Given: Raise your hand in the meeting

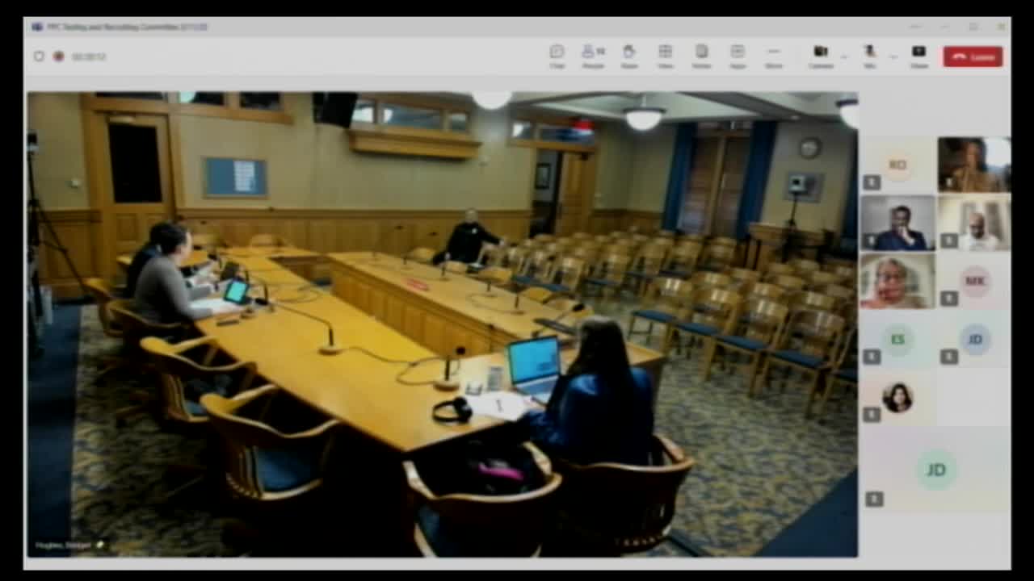Looking at the screenshot, I should [x=629, y=56].
